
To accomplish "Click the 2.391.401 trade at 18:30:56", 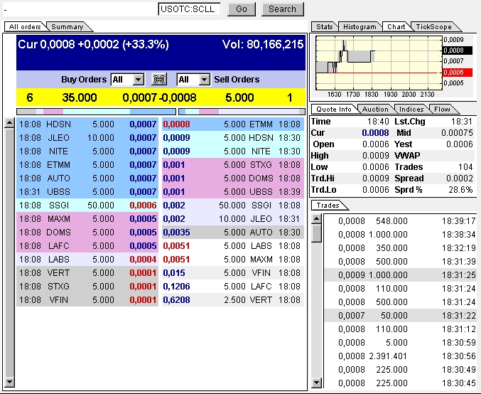I will pos(400,356).
